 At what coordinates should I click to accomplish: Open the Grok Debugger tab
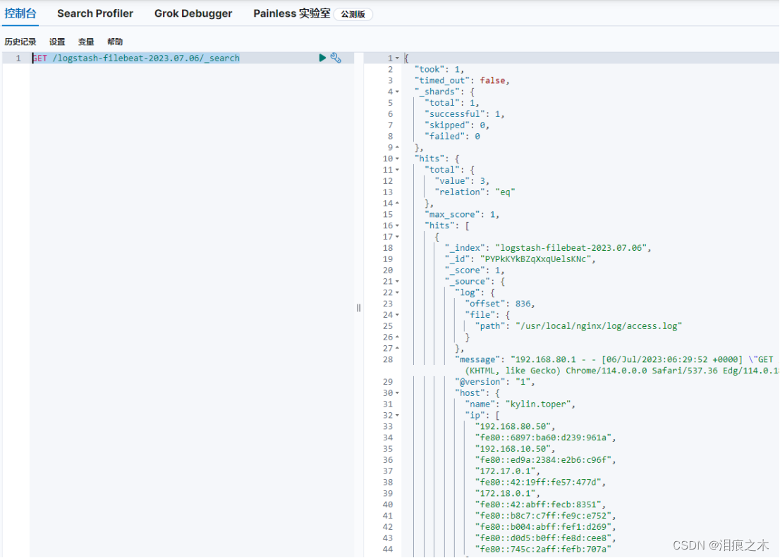193,13
